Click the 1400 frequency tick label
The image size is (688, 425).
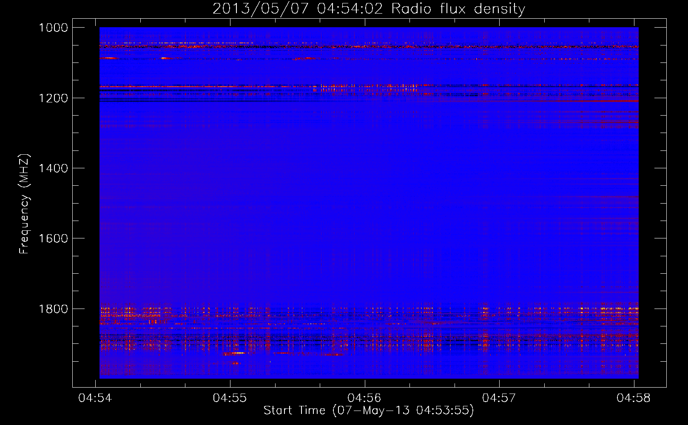[x=53, y=168]
